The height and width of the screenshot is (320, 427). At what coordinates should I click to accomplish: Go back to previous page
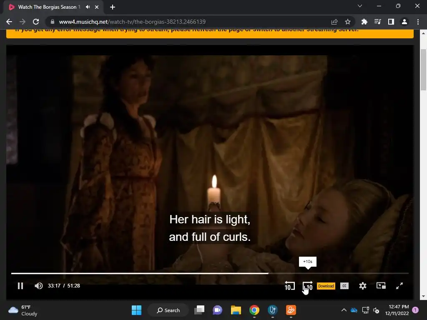9,22
